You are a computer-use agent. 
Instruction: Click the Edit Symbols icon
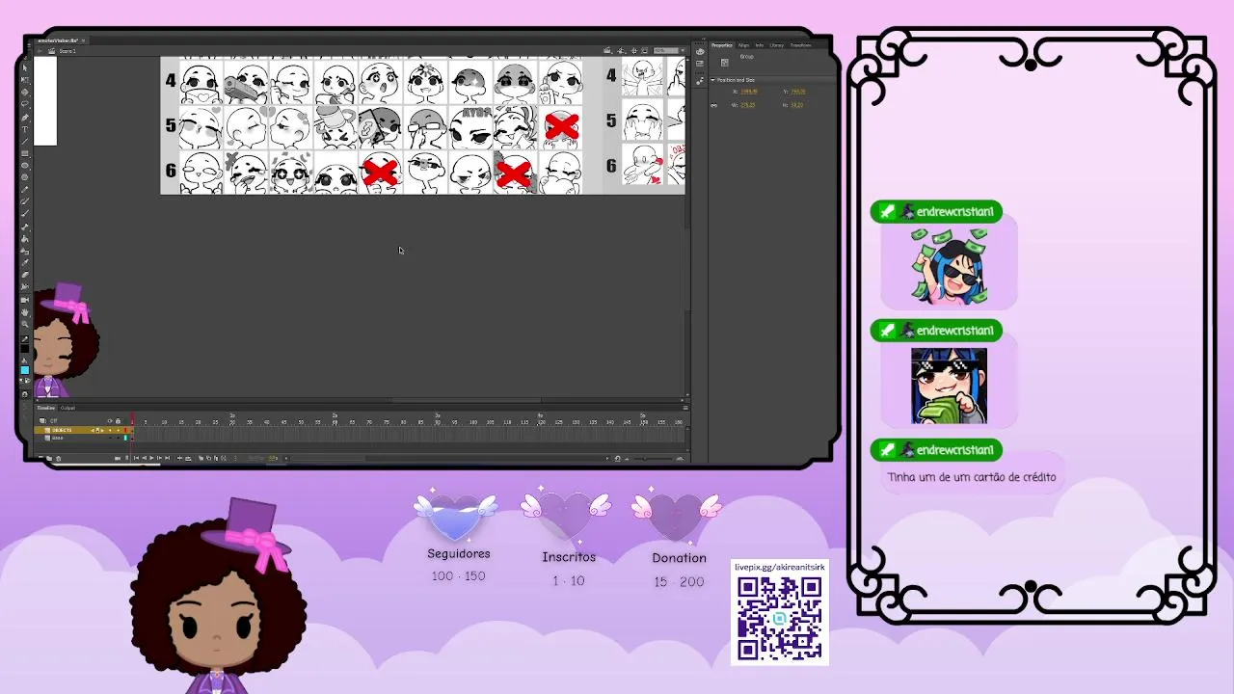click(621, 50)
